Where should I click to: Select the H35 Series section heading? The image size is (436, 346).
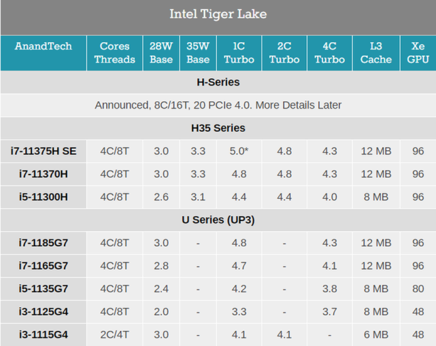pos(218,128)
